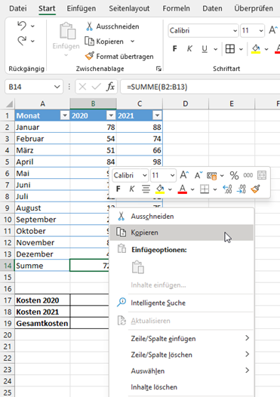Click merge and center in mini toolbar
This screenshot has height=397, width=280.
(262, 175)
